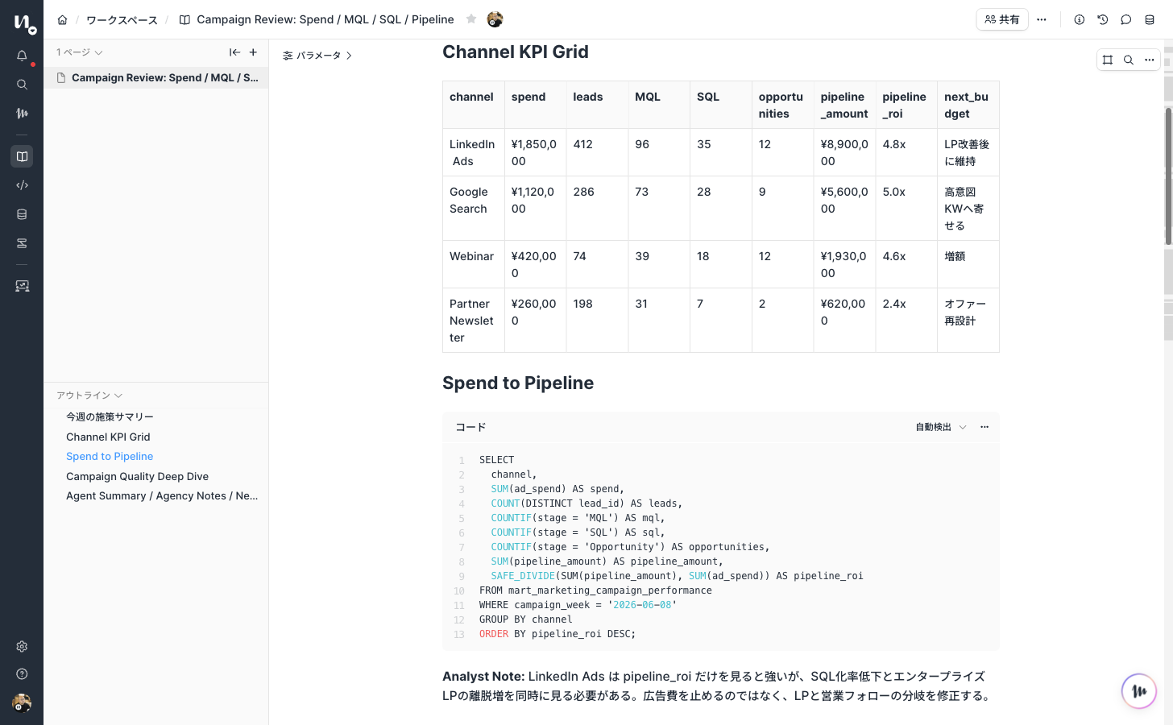Open the help question mark icon

point(22,674)
